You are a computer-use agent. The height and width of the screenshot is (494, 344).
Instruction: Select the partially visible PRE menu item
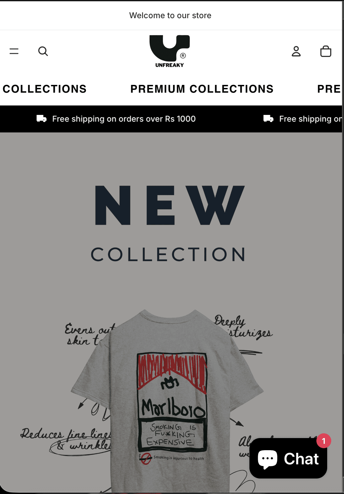point(329,89)
